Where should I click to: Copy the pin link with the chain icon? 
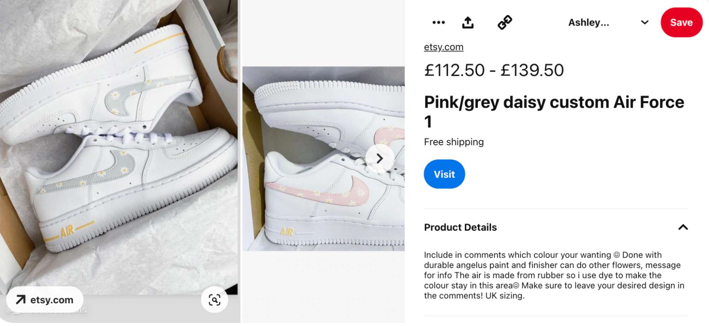tap(505, 22)
